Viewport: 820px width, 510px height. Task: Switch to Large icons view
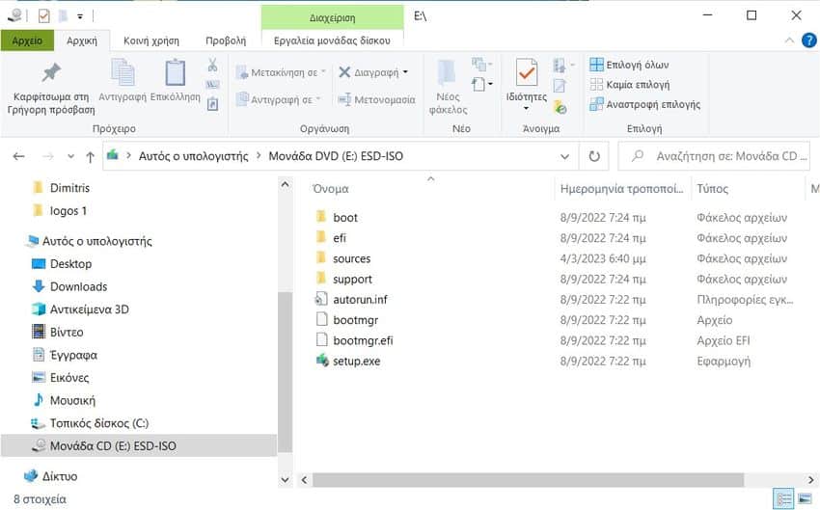point(806,499)
